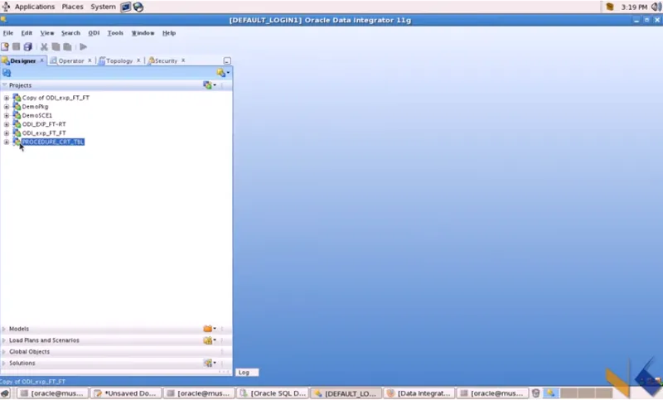663x400 pixels.
Task: Switch to Unsaved Document taskbar window
Action: 127,393
